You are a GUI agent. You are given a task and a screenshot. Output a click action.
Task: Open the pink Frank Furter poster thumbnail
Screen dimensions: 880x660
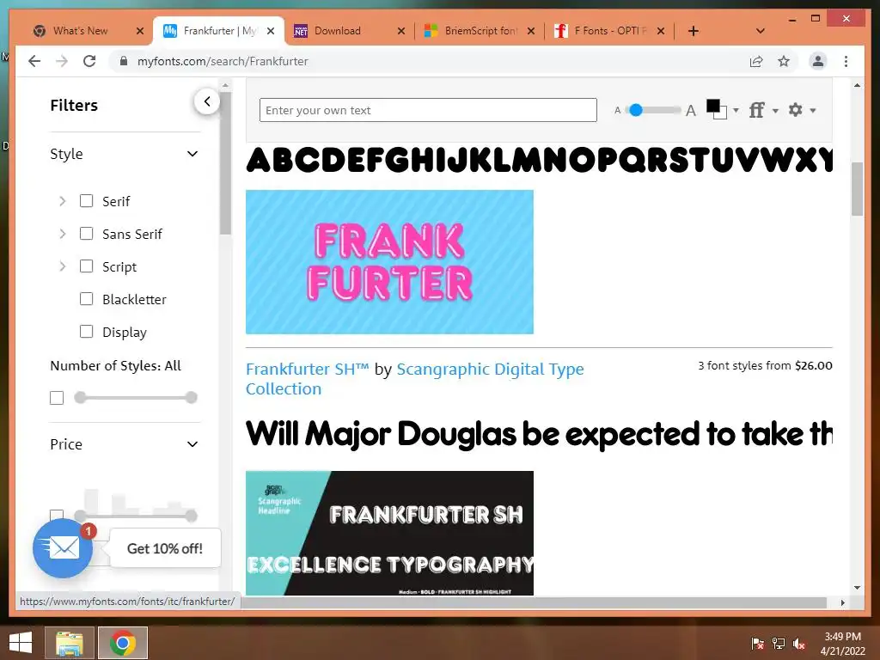coord(389,262)
